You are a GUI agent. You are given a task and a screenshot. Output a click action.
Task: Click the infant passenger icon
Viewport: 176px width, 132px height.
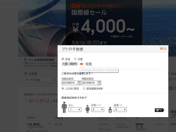(110, 110)
